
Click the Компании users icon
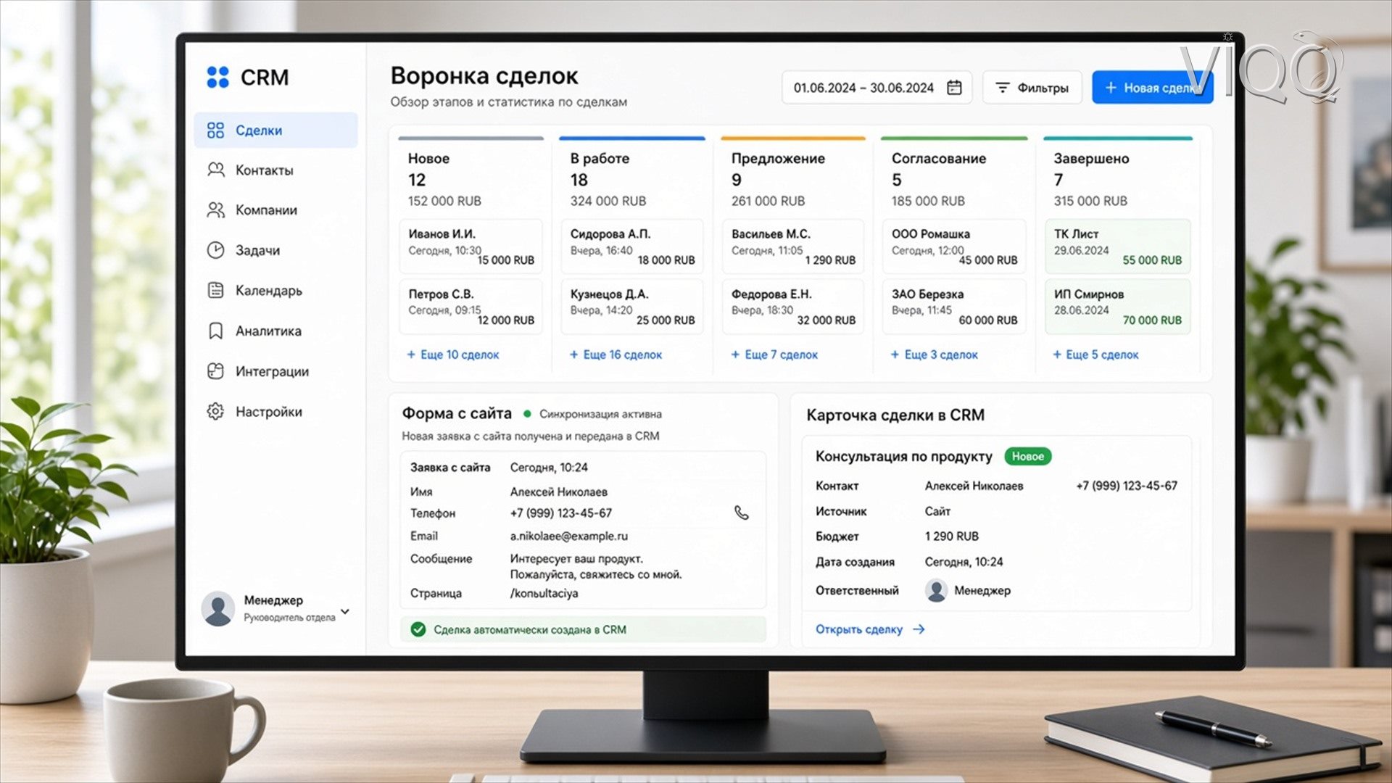pos(215,210)
